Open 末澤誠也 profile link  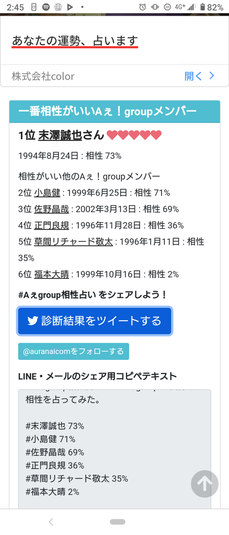60,135
